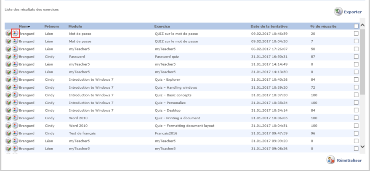Click the colored shapes icon in the Quiz – Personalize row
Image resolution: width=370 pixels, height=171 pixels.
coord(16,103)
